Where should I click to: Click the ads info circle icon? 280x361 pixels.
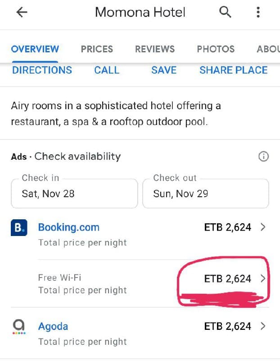point(263,157)
